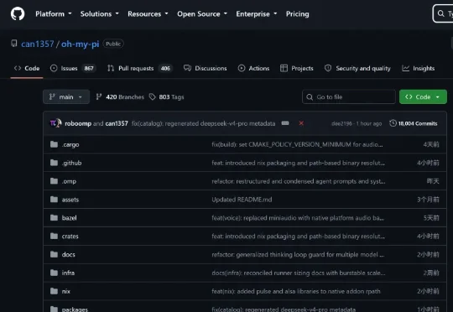Click the folder icon for infra

click(x=54, y=273)
